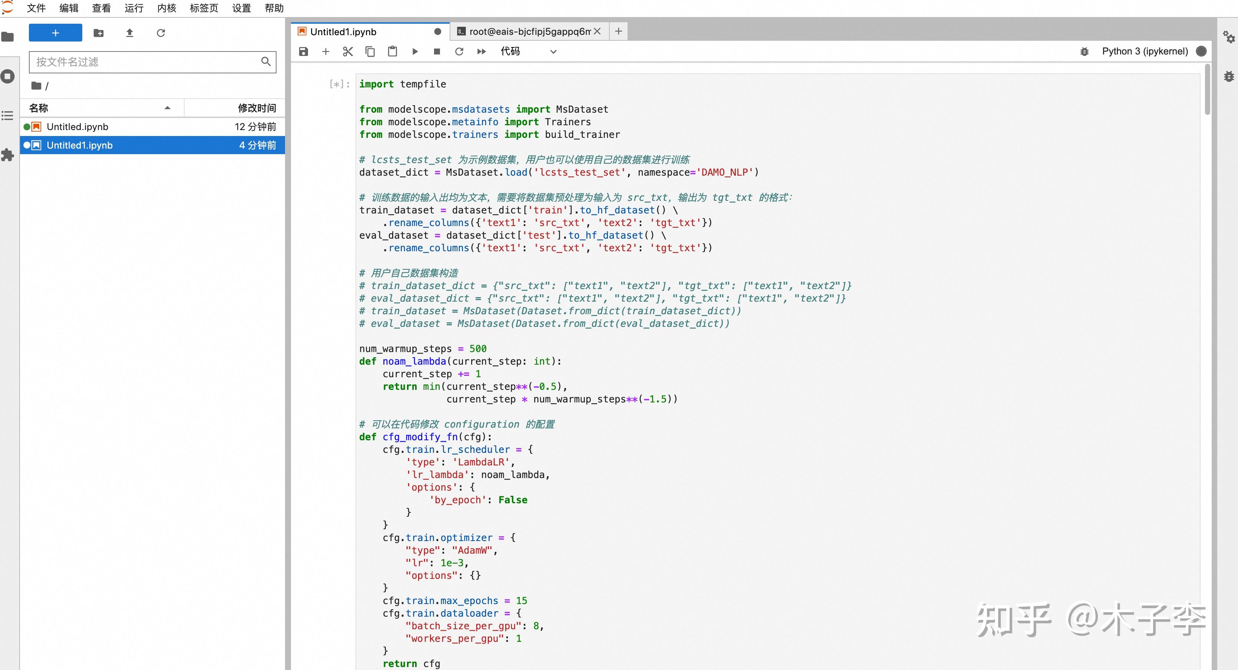Open the debugger bug icon in toolbar
Image resolution: width=1238 pixels, height=670 pixels.
pyautogui.click(x=1084, y=52)
